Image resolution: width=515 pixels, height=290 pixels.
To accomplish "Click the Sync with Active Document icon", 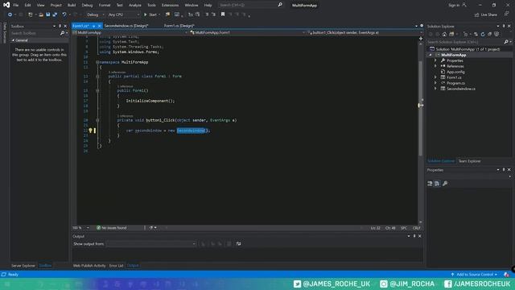I will coord(476,34).
